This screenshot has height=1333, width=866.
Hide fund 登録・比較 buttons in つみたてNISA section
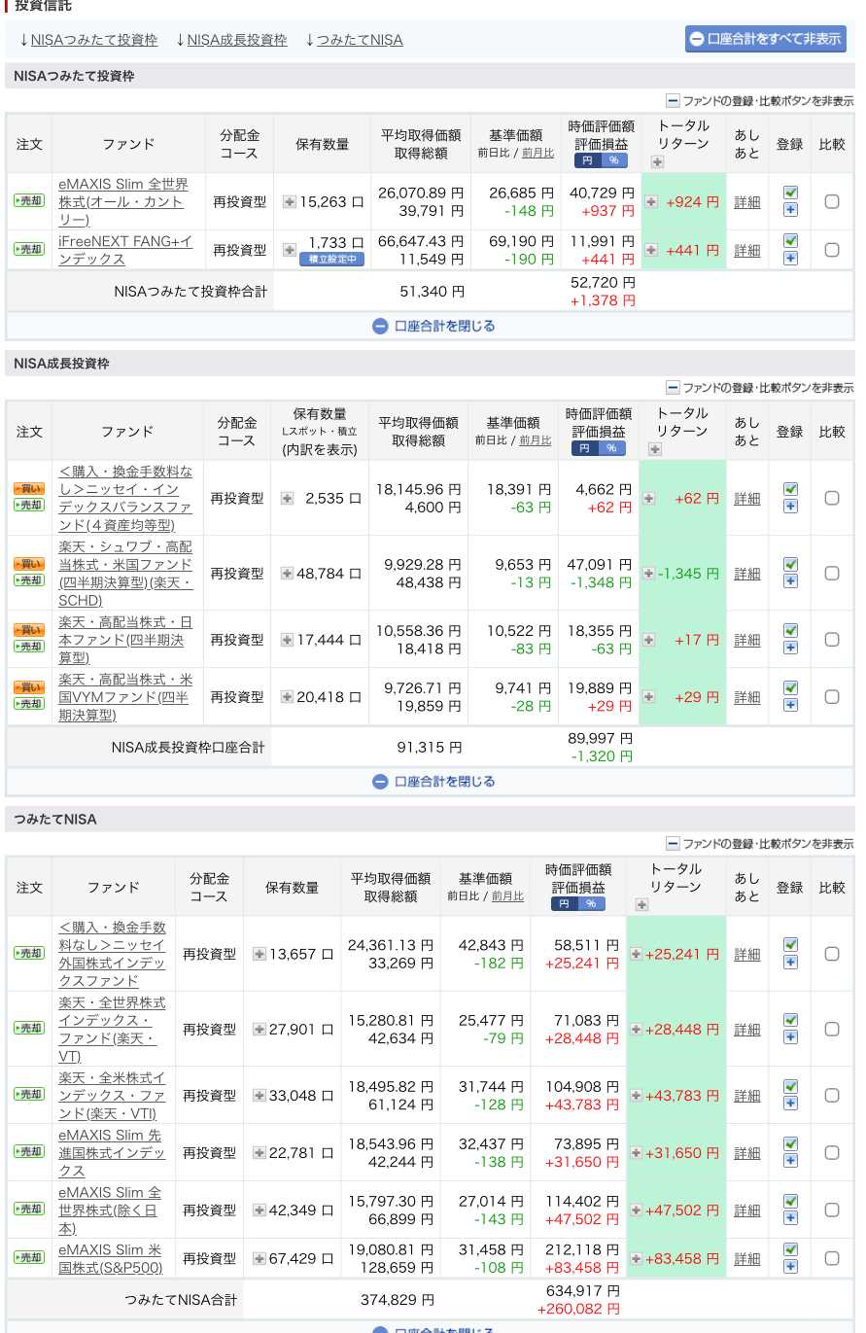(x=760, y=844)
